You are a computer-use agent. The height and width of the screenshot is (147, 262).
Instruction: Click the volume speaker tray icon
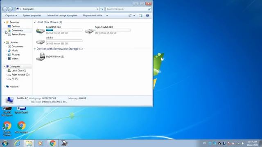[243, 143]
